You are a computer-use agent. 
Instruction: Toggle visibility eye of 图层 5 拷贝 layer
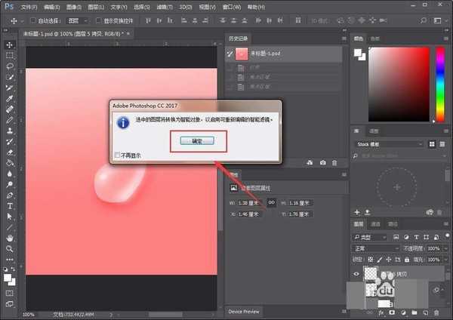356,275
